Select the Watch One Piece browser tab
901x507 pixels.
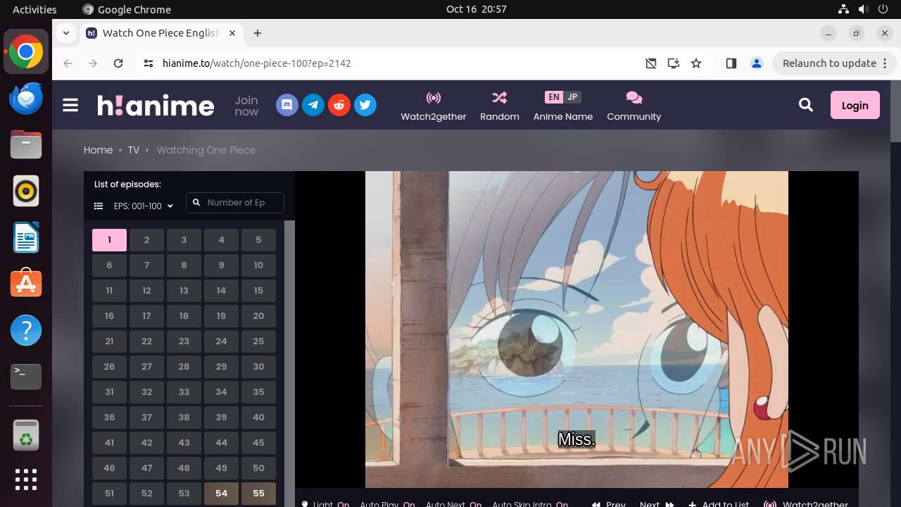(x=162, y=33)
